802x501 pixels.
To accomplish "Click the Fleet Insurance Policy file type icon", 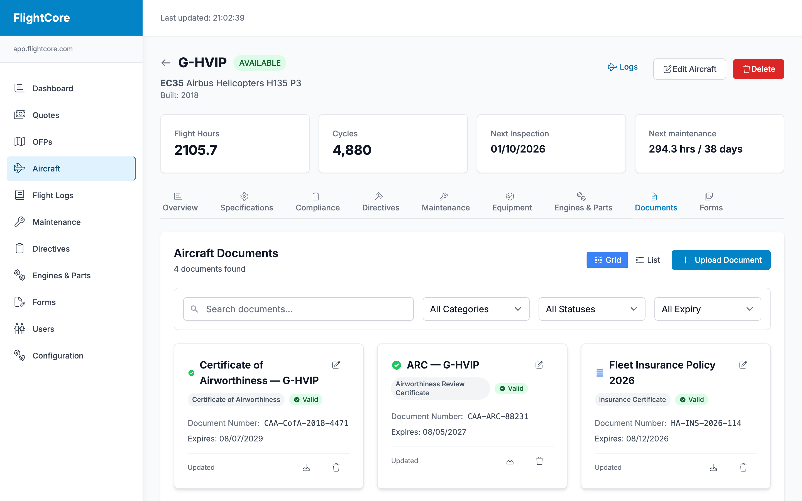I will (600, 373).
